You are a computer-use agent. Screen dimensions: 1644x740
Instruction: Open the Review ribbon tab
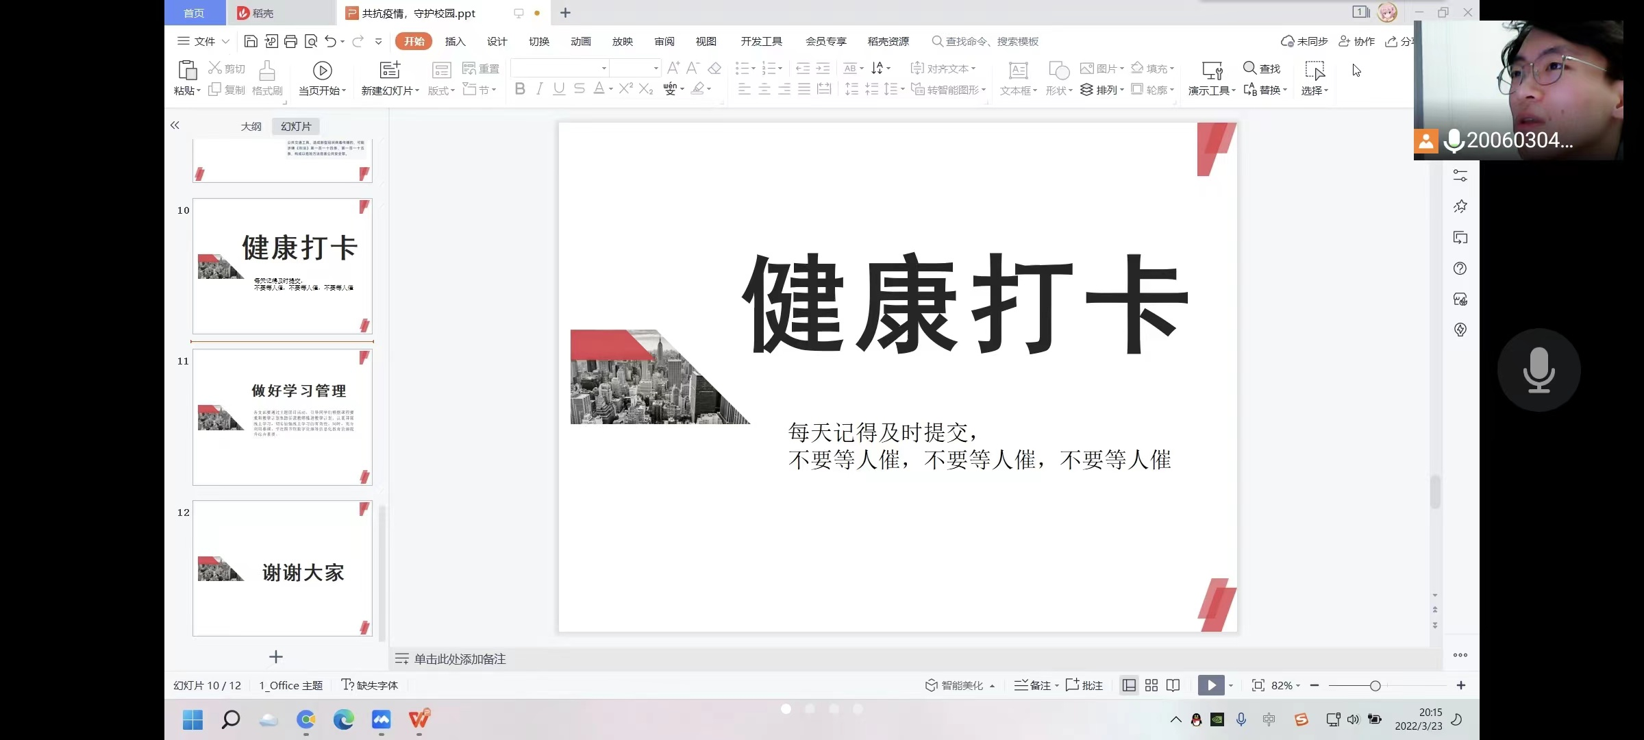point(664,41)
